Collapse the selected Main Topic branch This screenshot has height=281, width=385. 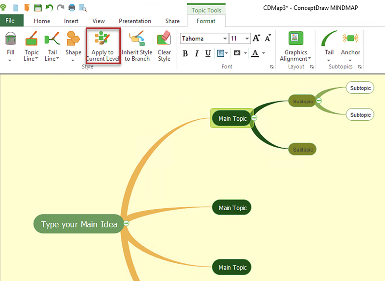255,118
